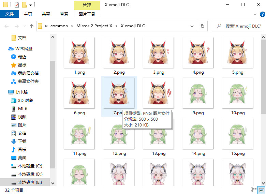This screenshot has width=266, height=194.
Task: Open 星标 starred items
Action: tap(19, 65)
